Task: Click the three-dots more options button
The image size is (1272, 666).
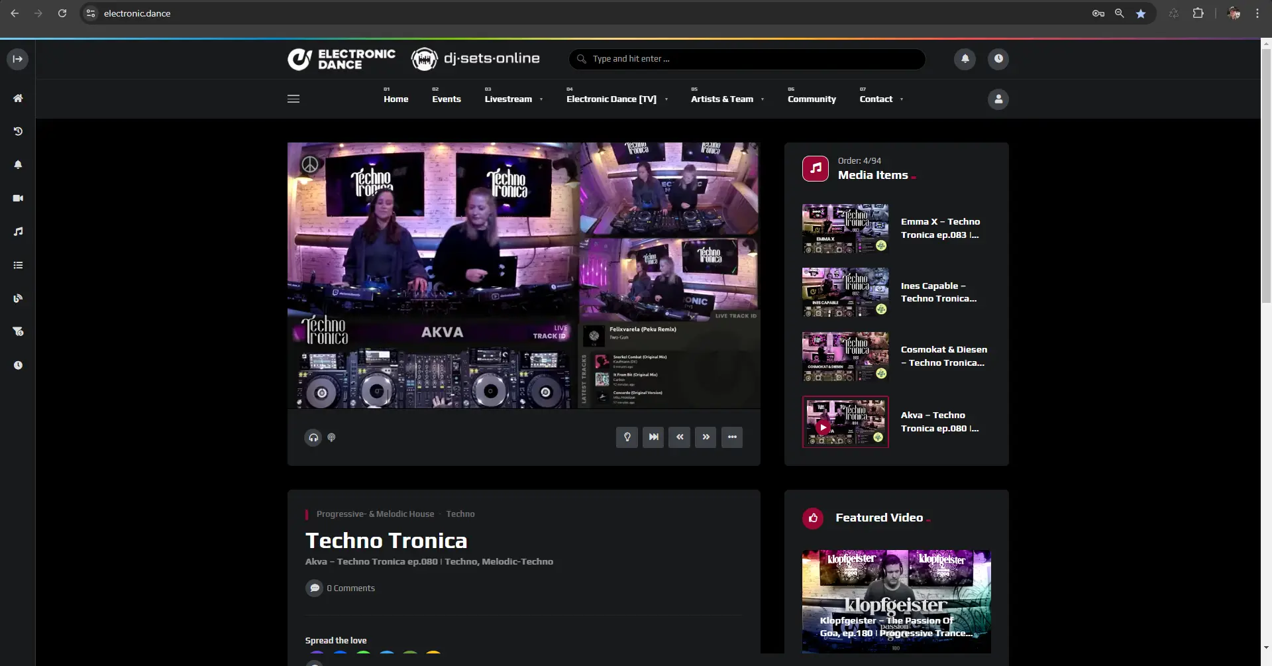Action: pos(731,437)
